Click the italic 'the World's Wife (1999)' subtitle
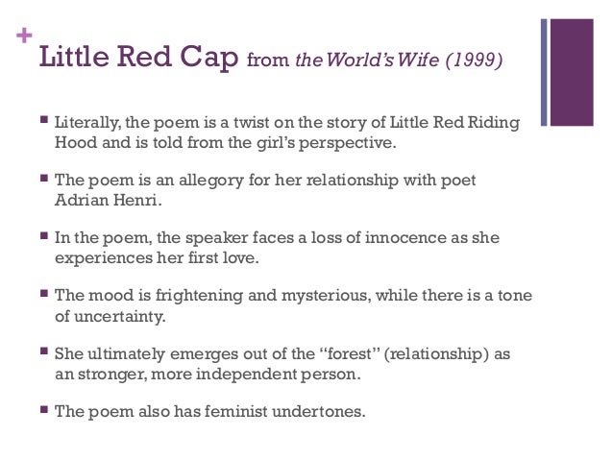This screenshot has width=613, height=460. pyautogui.click(x=399, y=60)
